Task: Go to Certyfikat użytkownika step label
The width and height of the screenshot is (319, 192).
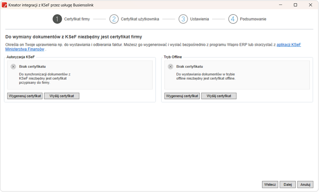Action: (x=140, y=19)
